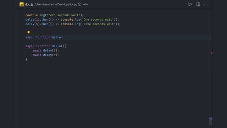Select the doc.js tab title
Image resolution: width=227 pixels, height=128 pixels.
coord(29,4)
